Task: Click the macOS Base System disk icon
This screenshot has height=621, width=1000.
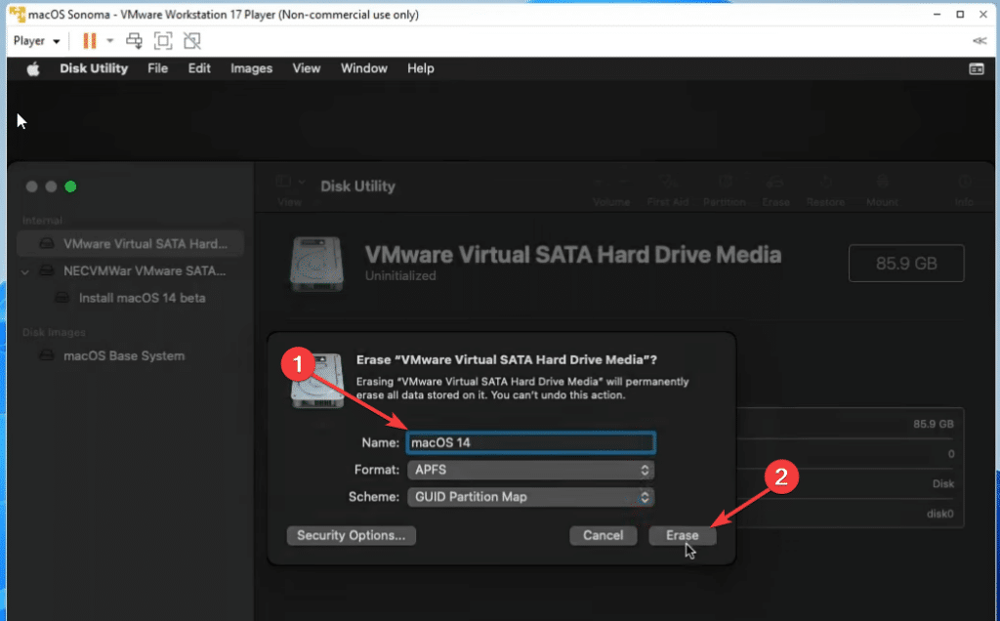Action: point(47,355)
